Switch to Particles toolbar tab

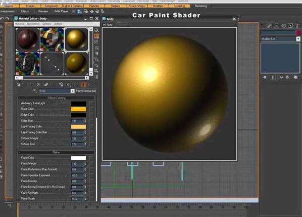tap(94, 6)
